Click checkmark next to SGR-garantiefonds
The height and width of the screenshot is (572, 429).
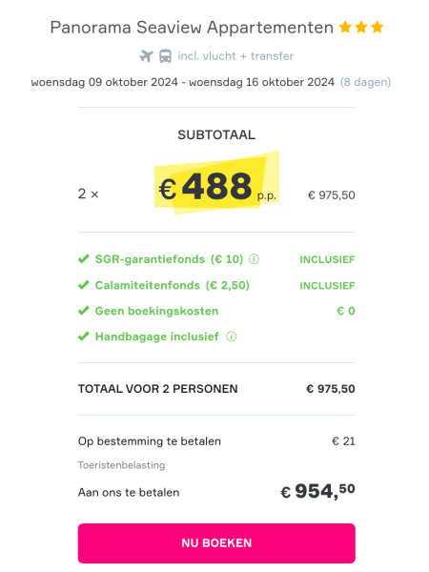[84, 259]
